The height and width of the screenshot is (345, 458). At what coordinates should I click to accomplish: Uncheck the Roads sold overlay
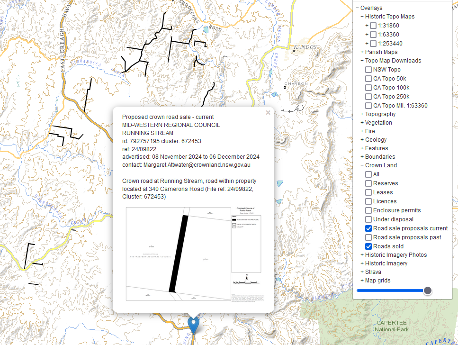(368, 246)
